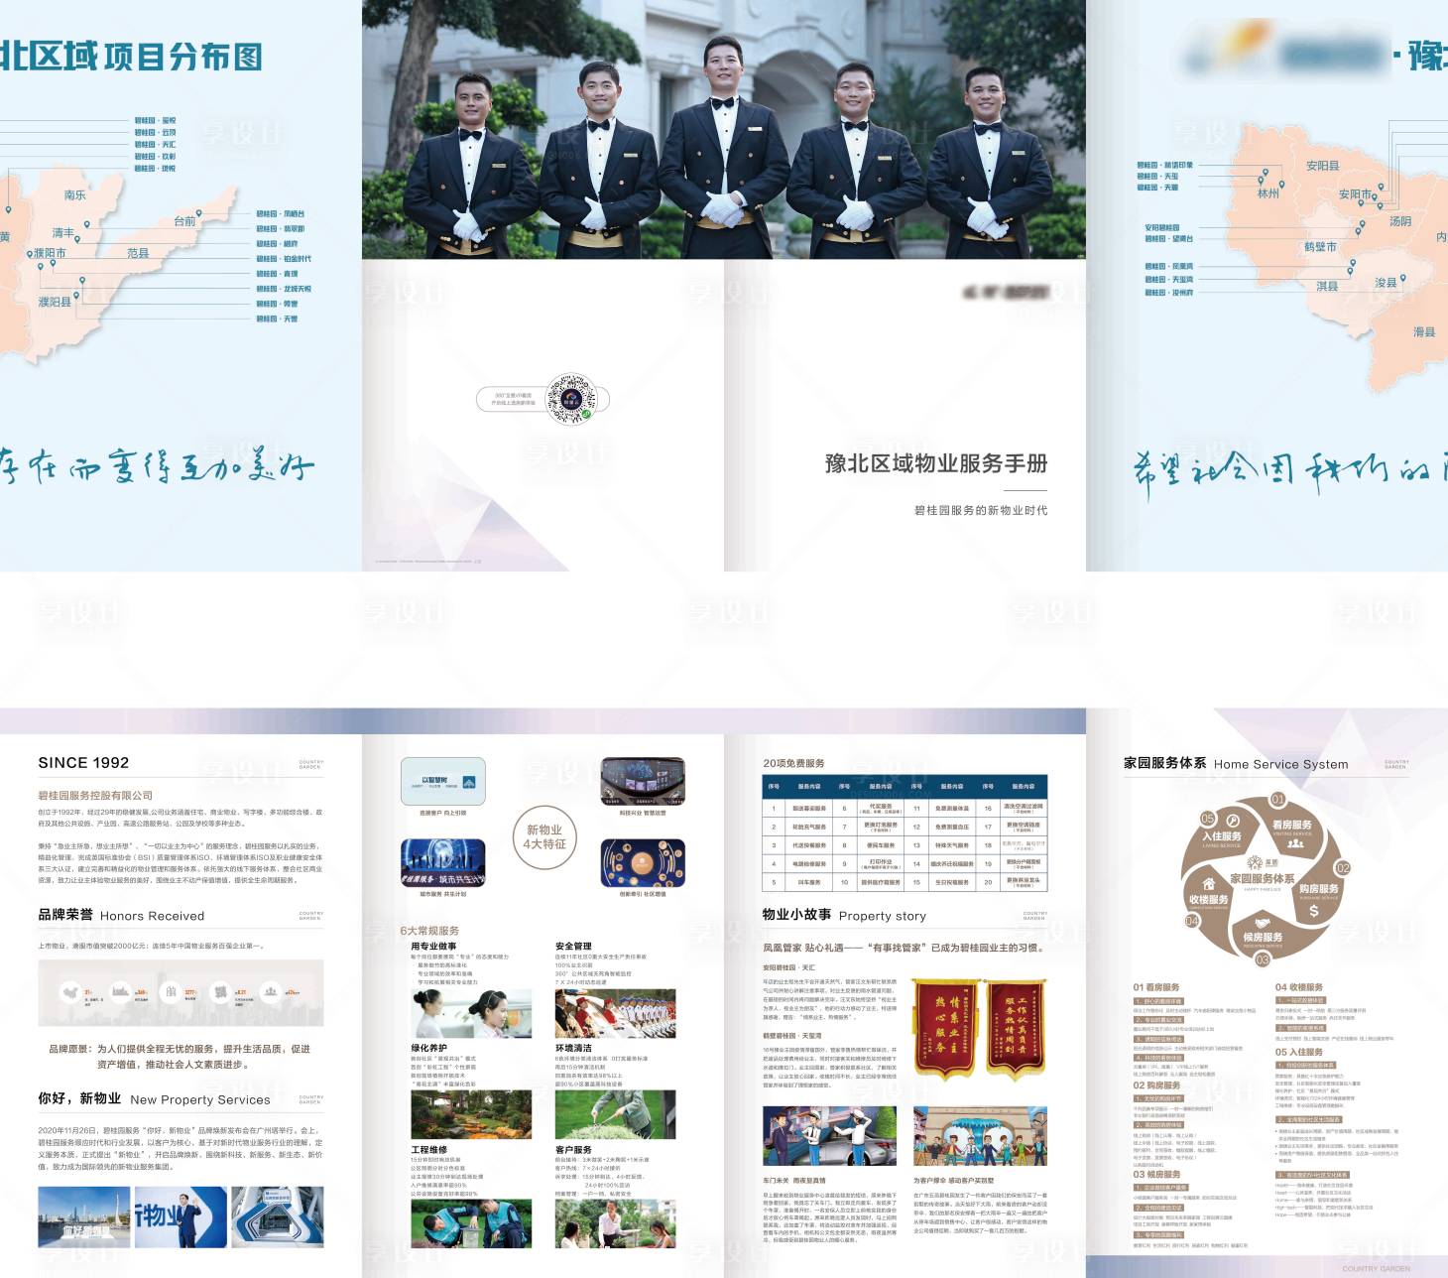Click the 家园服务体系 Home Service System heading
This screenshot has width=1448, height=1278.
(1236, 763)
